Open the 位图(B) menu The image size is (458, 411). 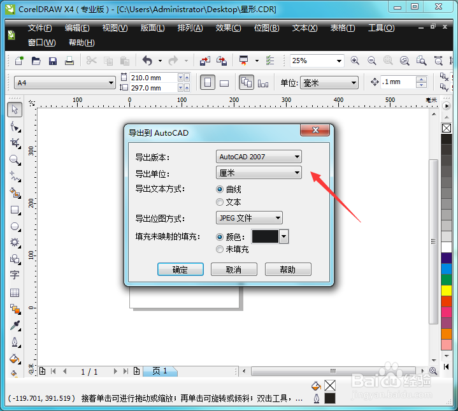click(267, 28)
